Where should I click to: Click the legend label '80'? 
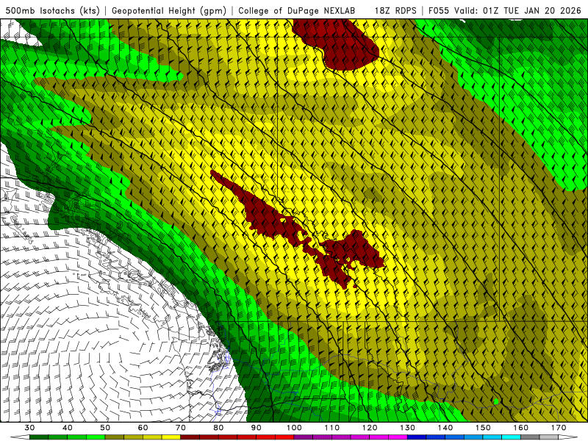click(x=218, y=428)
